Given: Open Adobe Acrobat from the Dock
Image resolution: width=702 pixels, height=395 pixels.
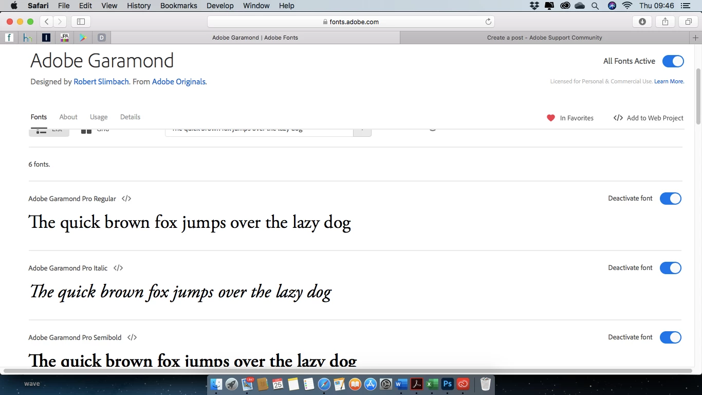Looking at the screenshot, I should pyautogui.click(x=417, y=384).
